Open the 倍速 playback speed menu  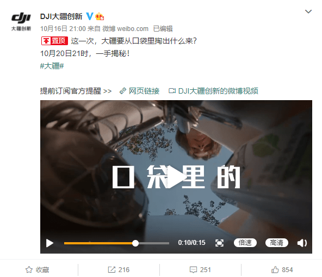coord(245,243)
